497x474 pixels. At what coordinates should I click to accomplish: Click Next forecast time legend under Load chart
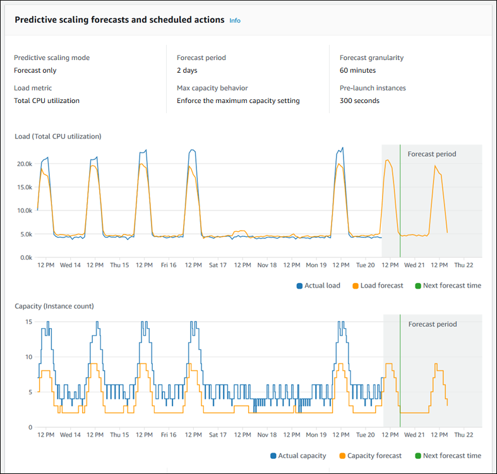[x=446, y=286]
